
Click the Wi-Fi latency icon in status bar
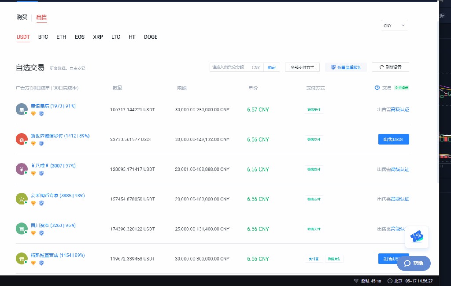point(356,281)
